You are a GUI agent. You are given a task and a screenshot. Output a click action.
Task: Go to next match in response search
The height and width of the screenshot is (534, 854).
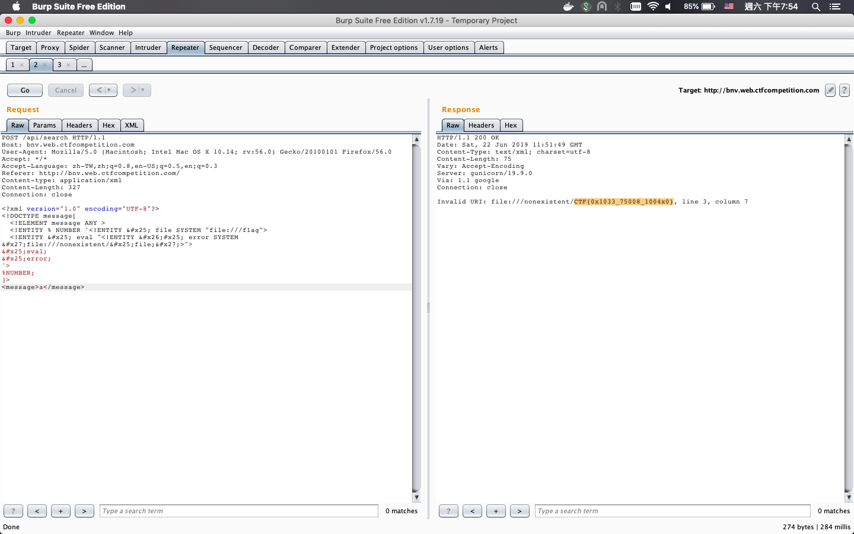[x=520, y=511]
